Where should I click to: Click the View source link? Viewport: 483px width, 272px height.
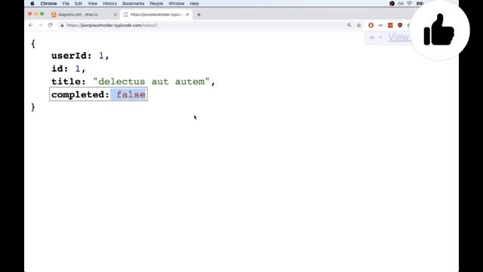[399, 37]
